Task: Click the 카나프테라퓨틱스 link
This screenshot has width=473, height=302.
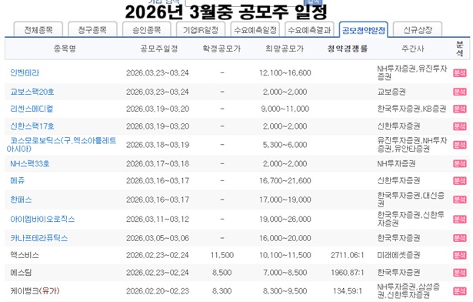Action: coord(39,238)
